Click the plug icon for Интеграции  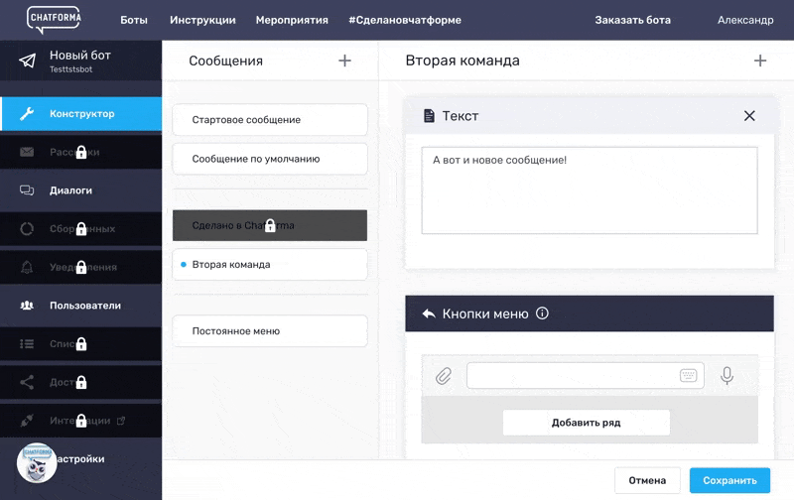[27, 421]
